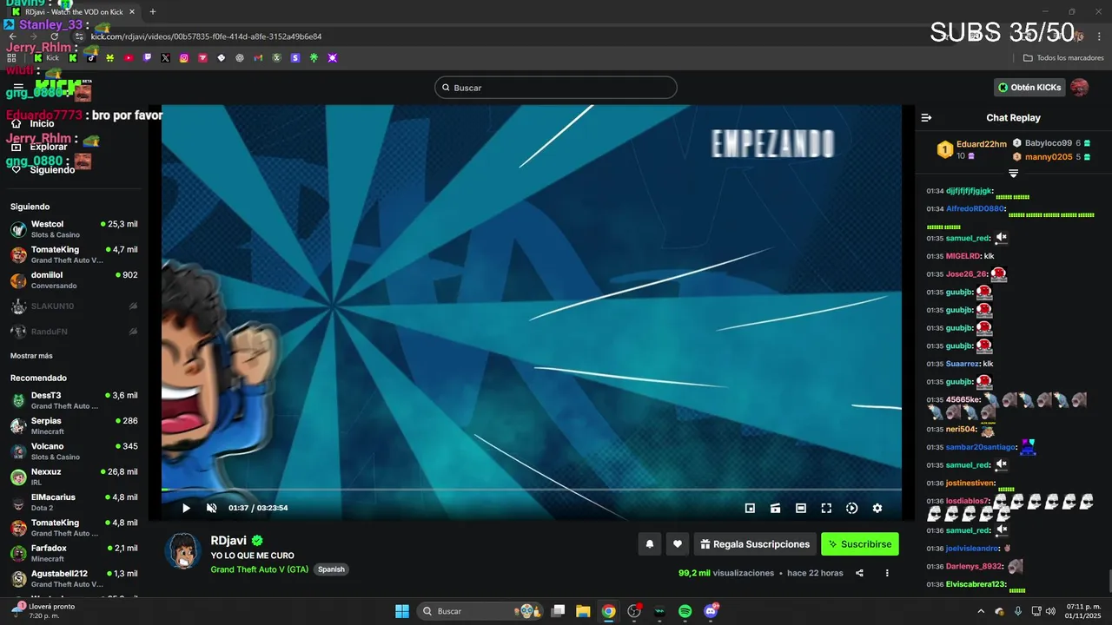This screenshot has height=625, width=1112.
Task: Turn on notifications bell for RDjavi
Action: pyautogui.click(x=649, y=544)
